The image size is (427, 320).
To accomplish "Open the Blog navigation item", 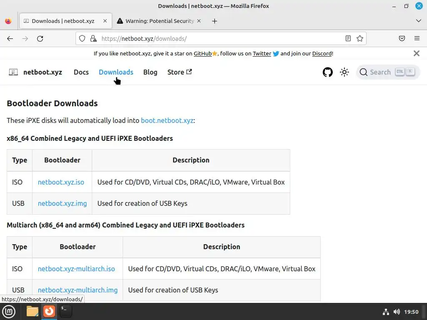I will 150,72.
